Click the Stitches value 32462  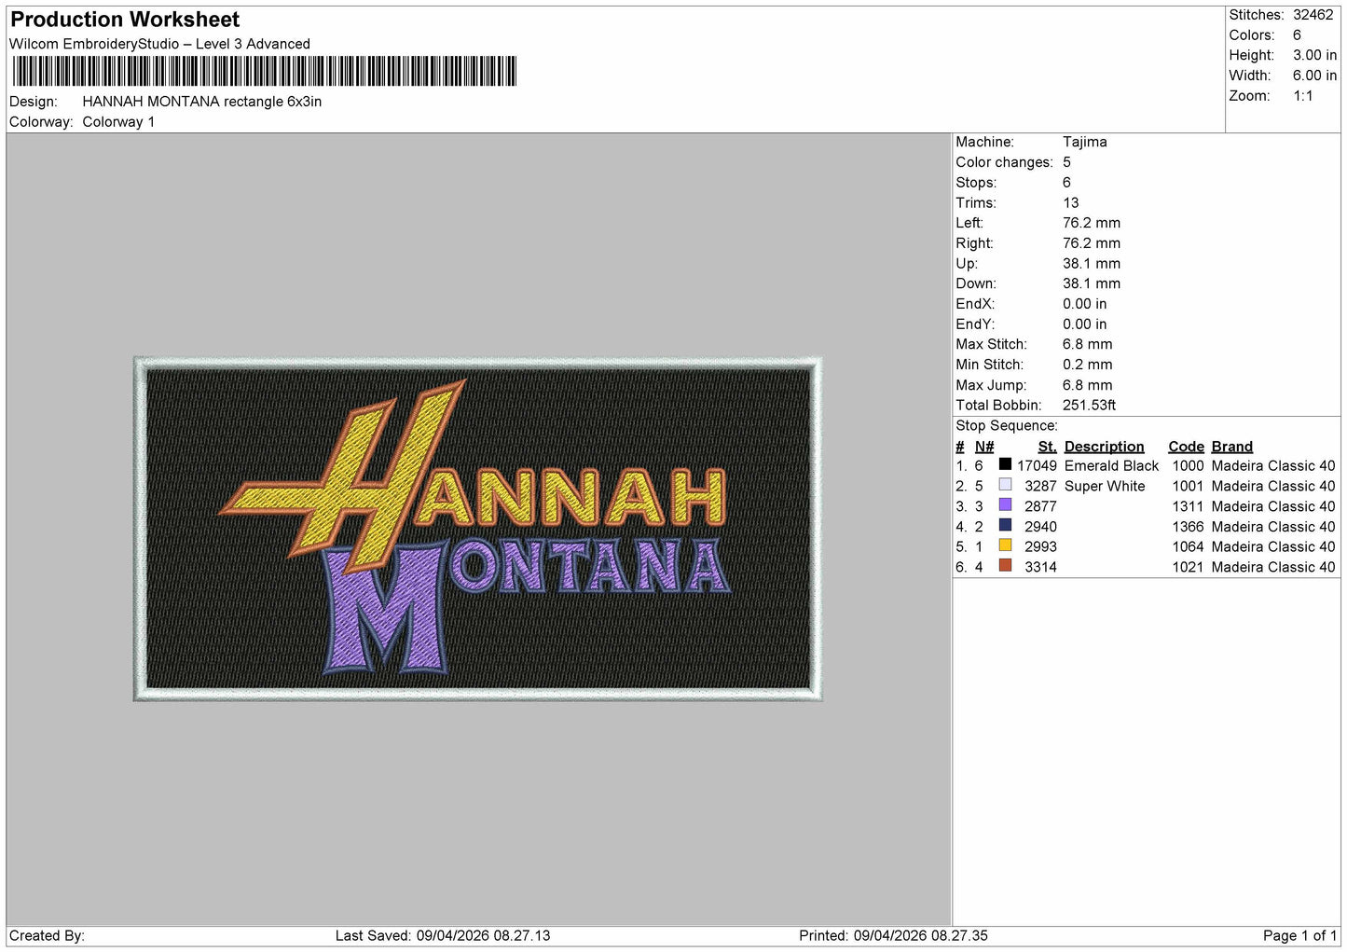[1313, 15]
